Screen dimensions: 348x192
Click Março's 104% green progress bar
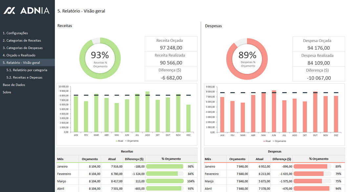(164, 181)
